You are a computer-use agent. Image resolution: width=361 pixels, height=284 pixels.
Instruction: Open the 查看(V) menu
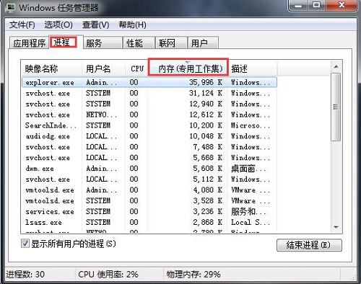[96, 25]
